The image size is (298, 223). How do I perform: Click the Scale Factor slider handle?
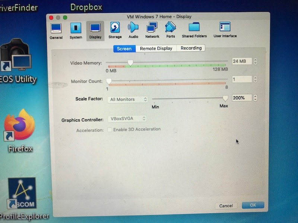click(225, 98)
